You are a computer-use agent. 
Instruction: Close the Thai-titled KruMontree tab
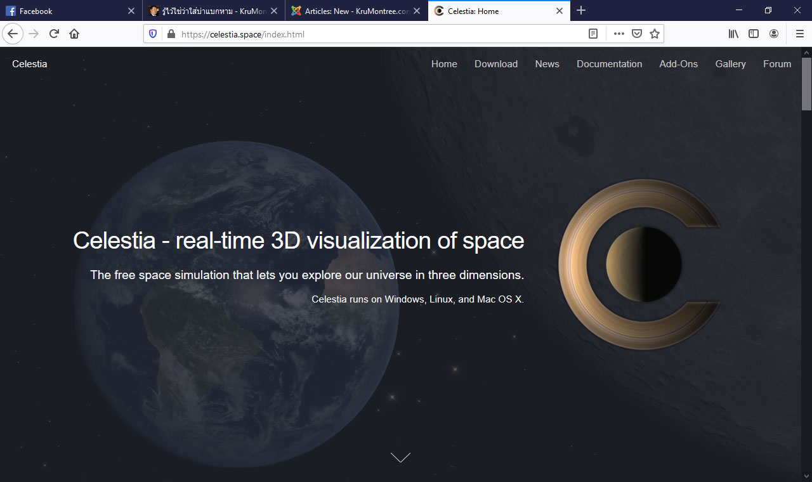click(x=274, y=11)
